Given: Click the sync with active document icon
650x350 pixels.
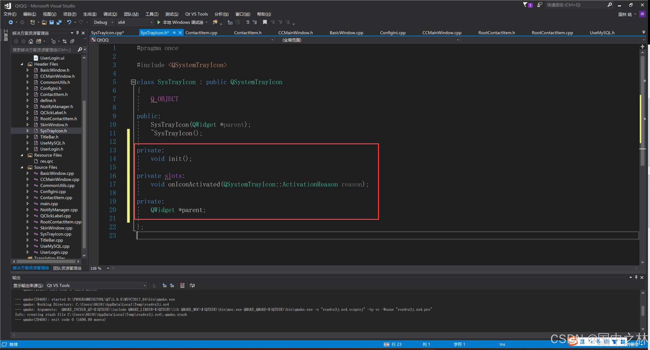Looking at the screenshot, I should click(x=64, y=41).
